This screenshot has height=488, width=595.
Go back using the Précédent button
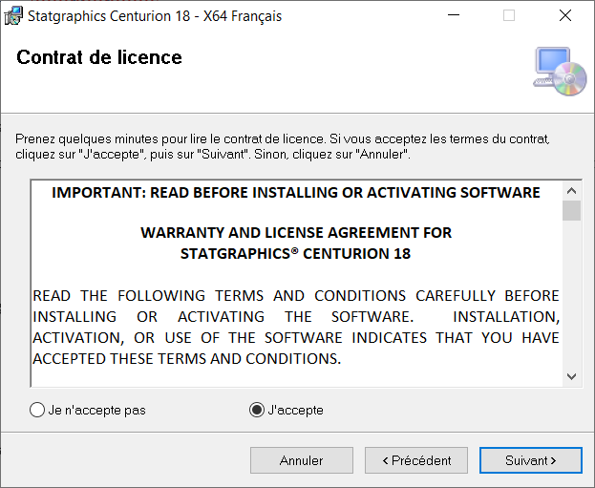pyautogui.click(x=416, y=460)
